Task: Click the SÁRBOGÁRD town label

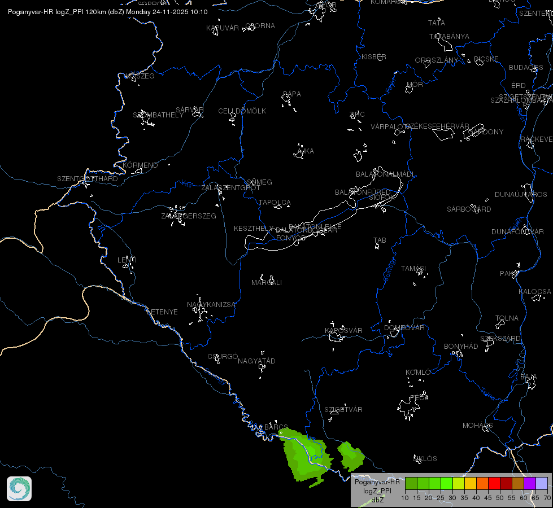Action: tap(469, 209)
